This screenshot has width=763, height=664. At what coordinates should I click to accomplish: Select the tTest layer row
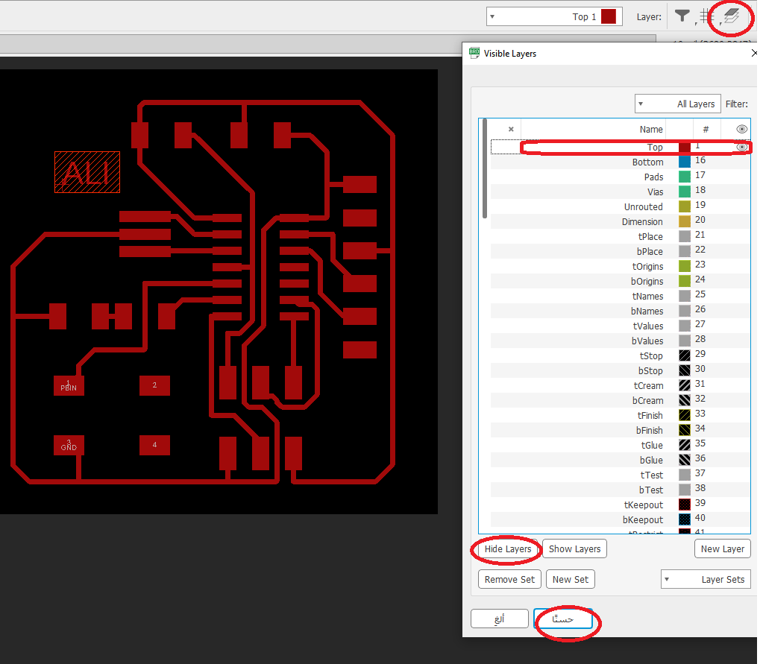click(x=620, y=475)
